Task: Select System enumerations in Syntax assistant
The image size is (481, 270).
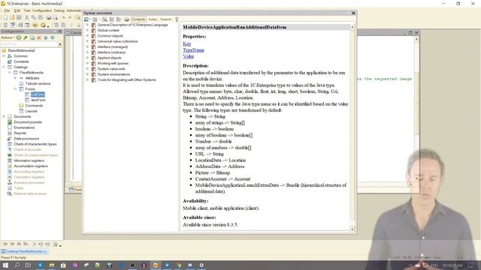Action: [x=113, y=74]
